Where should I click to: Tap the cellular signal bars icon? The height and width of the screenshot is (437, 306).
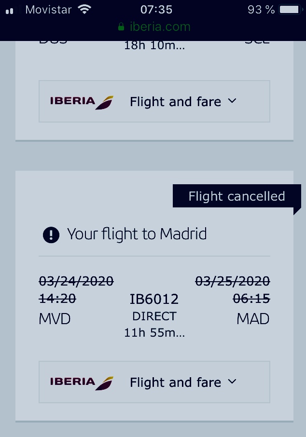[x=9, y=11]
